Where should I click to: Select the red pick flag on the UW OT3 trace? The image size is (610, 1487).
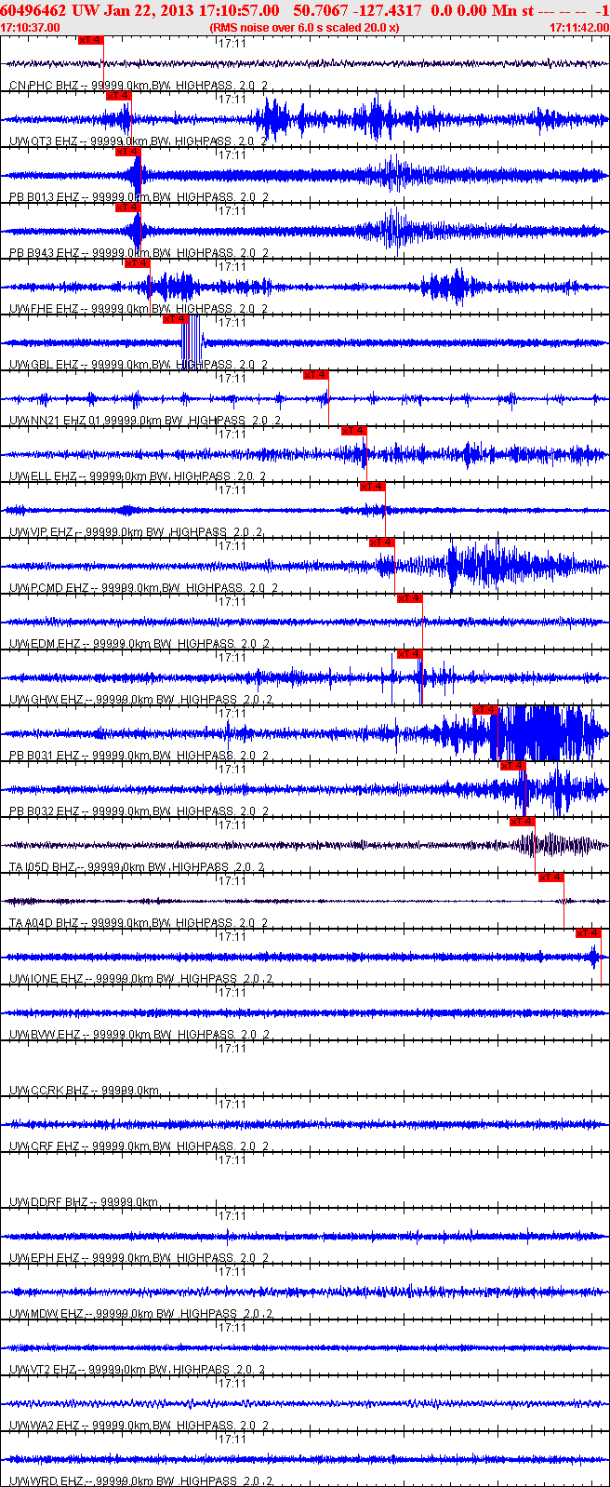click(118, 96)
